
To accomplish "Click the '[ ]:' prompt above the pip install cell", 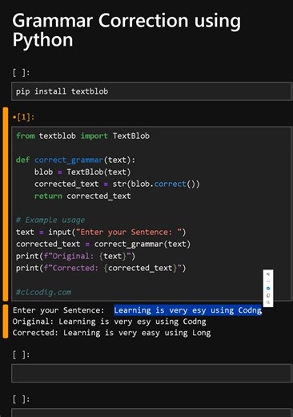I will click(x=21, y=73).
